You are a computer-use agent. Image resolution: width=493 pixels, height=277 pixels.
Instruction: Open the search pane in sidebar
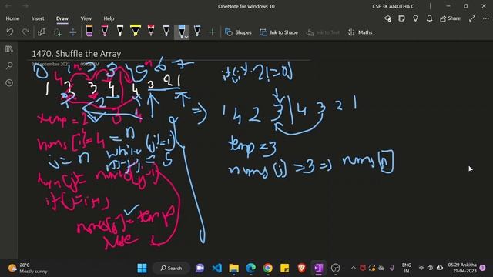coord(9,65)
